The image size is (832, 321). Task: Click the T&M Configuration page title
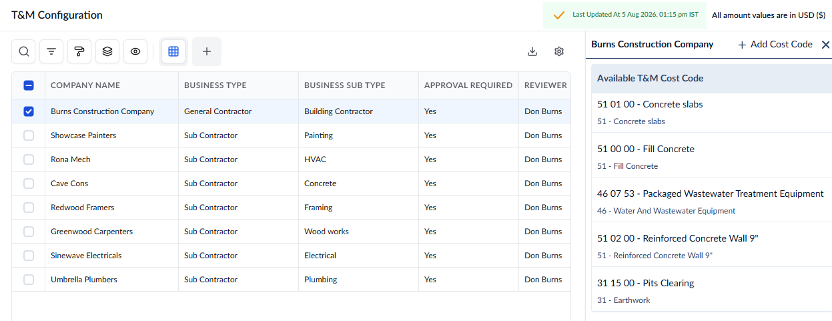(x=57, y=15)
